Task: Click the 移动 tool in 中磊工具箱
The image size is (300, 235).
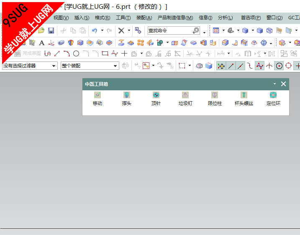Action: pos(97,99)
